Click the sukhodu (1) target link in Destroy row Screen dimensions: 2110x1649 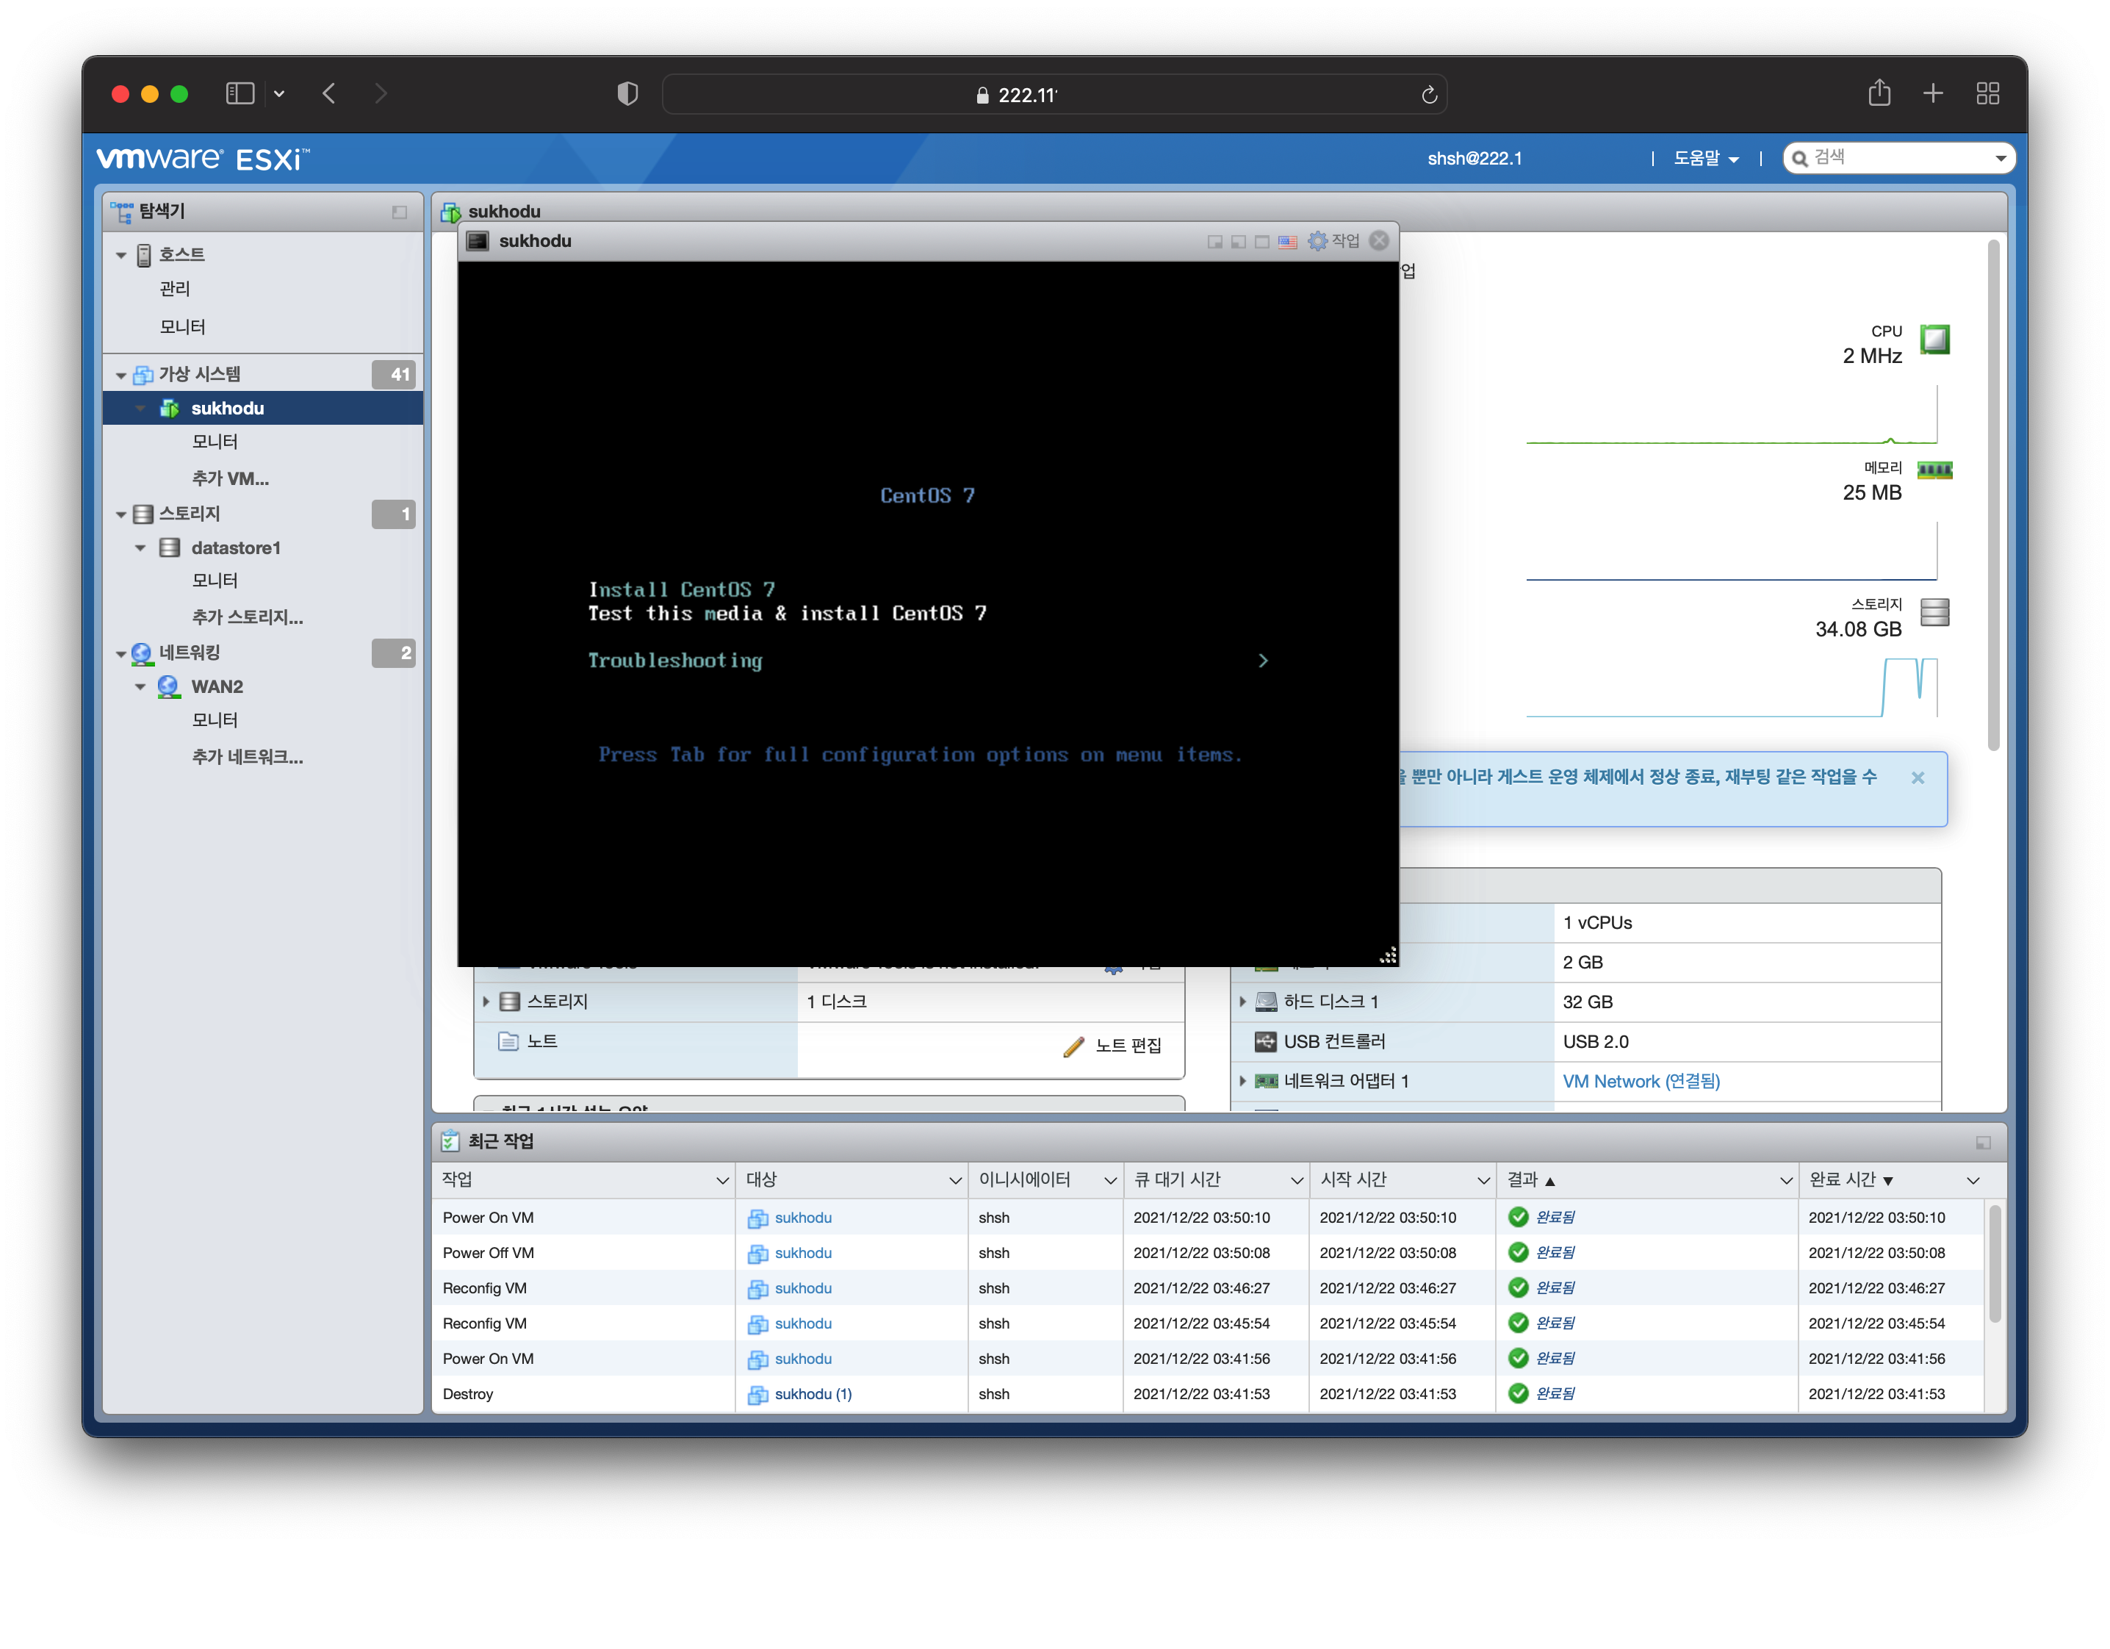coord(813,1394)
